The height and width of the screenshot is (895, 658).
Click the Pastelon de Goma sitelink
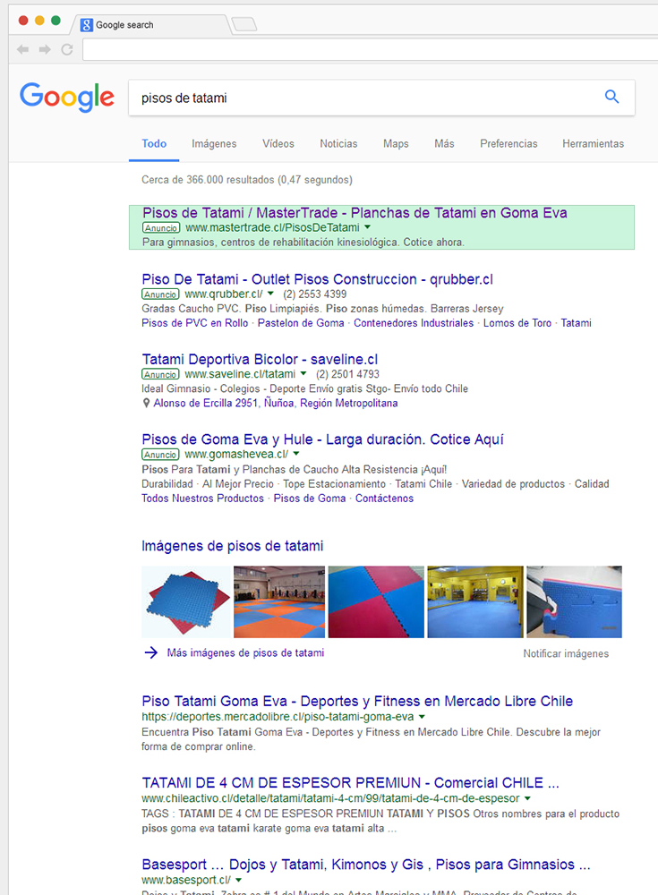(x=301, y=323)
